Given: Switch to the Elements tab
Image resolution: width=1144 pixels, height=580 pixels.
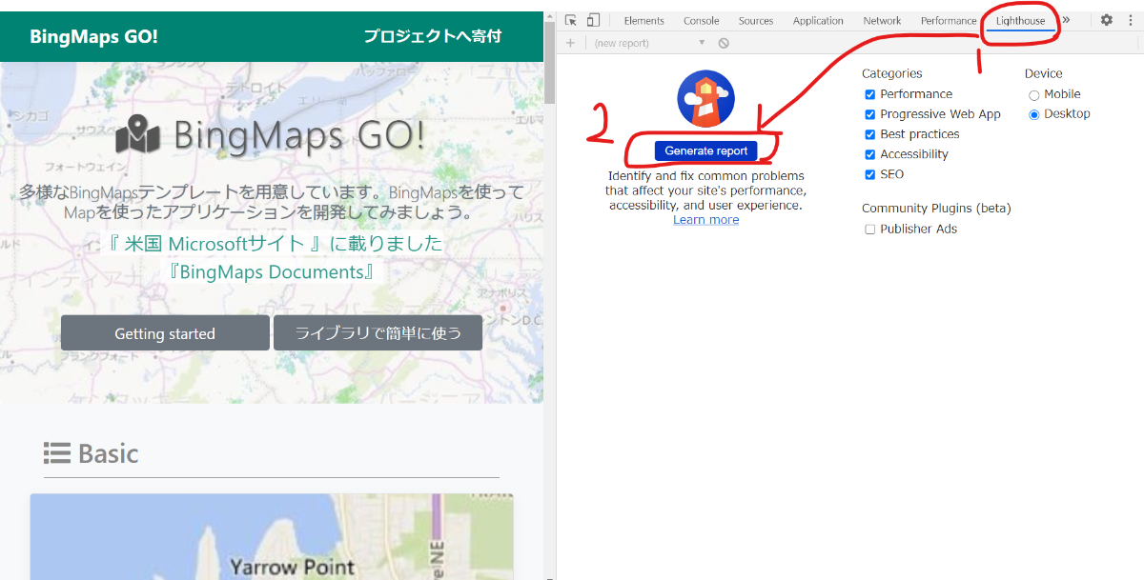Looking at the screenshot, I should (643, 20).
